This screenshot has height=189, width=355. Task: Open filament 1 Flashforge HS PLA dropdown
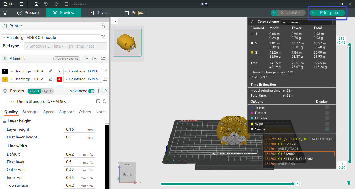pyautogui.click(x=28, y=71)
